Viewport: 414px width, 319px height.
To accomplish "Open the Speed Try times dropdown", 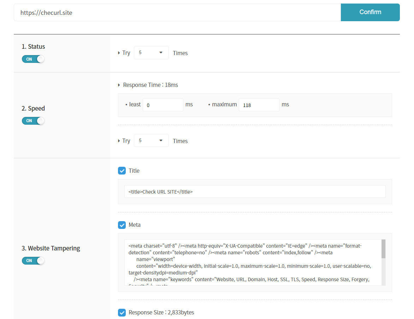I will [x=151, y=141].
